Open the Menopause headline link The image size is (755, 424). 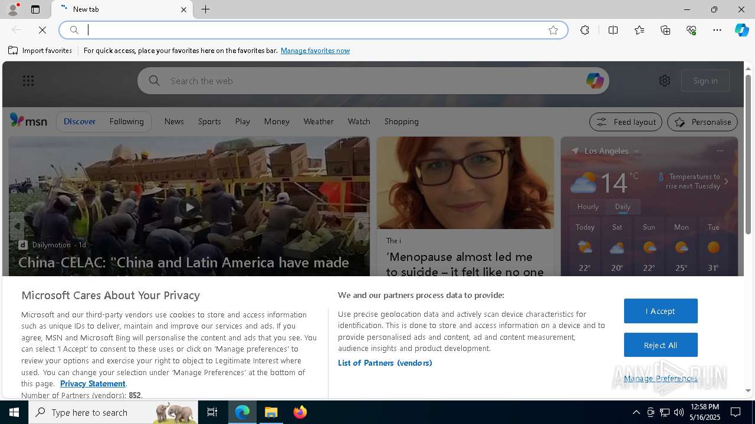tap(465, 264)
